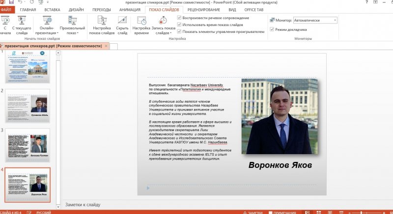Screen dimensions: 393x214
Task: Switch to Slide Sorter view in status bar
Action: 318,213
